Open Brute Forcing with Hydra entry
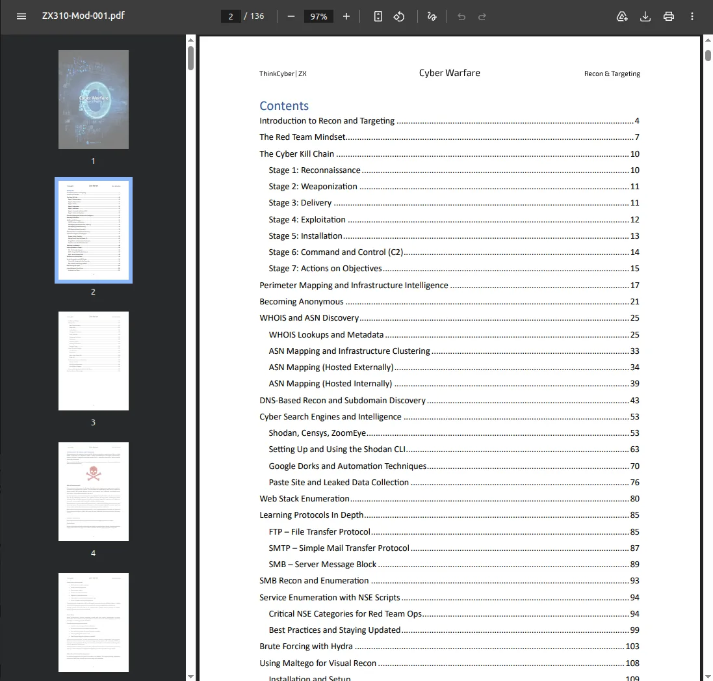 pyautogui.click(x=449, y=647)
